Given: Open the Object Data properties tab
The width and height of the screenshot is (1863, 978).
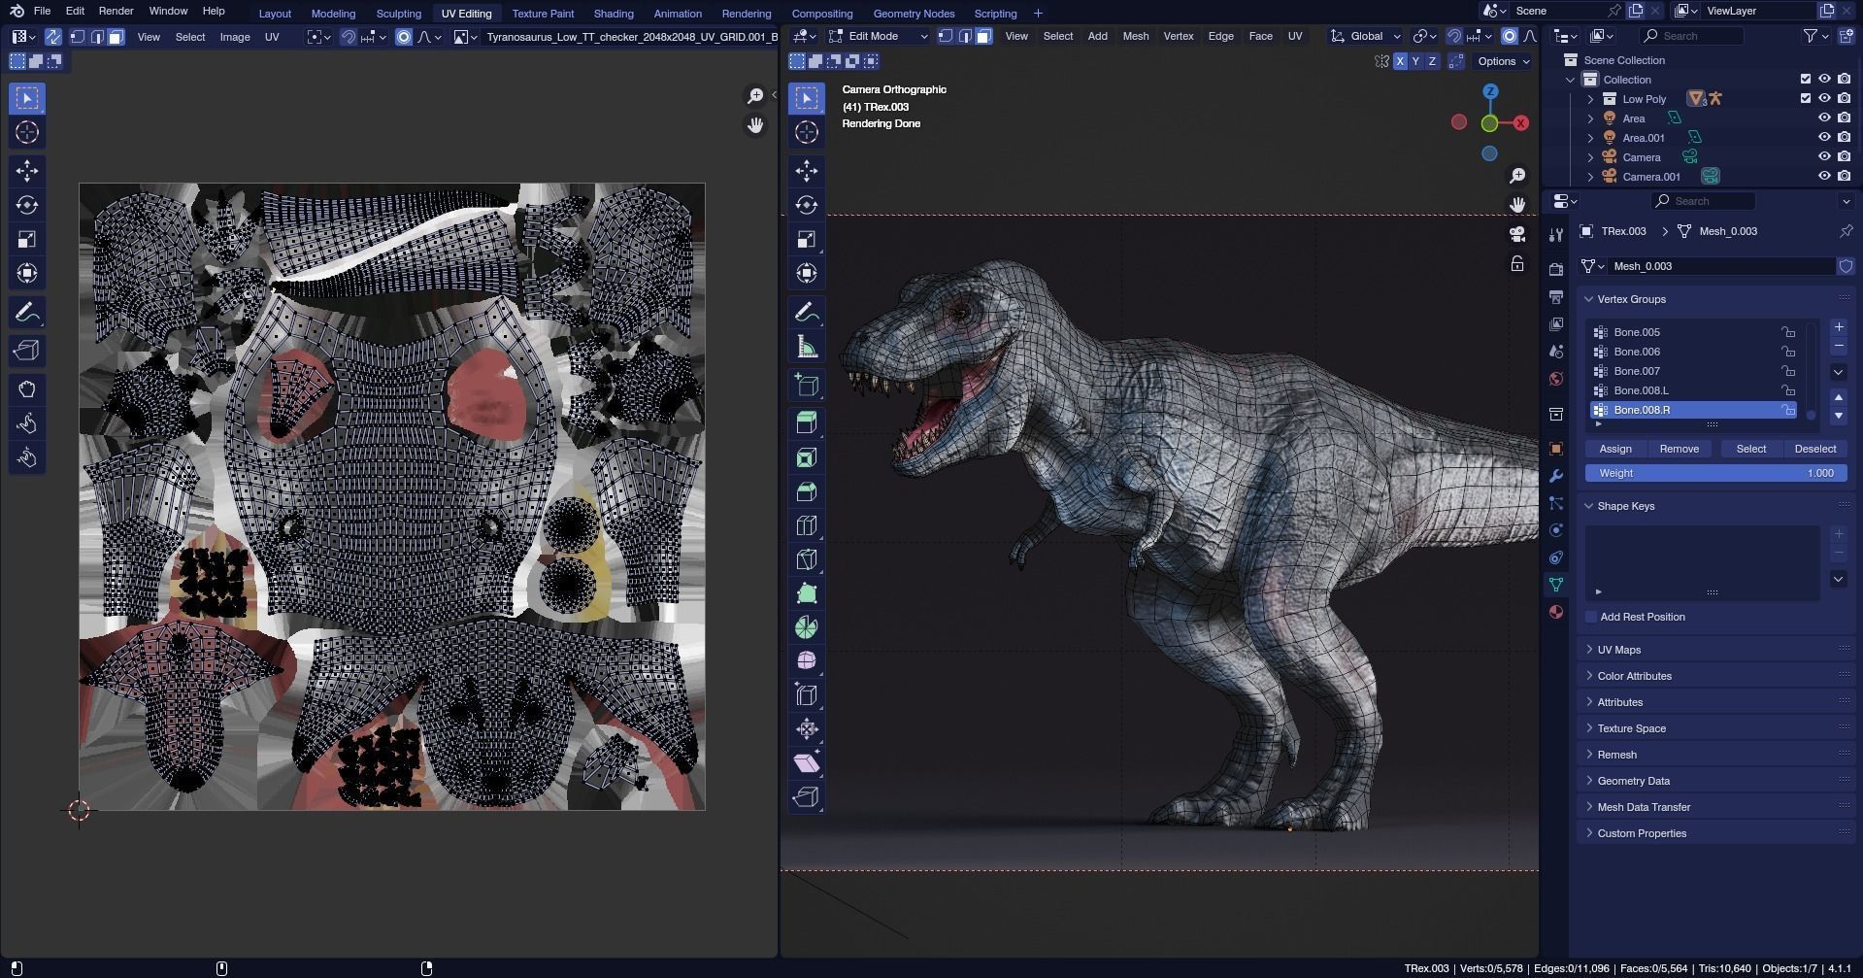Looking at the screenshot, I should pos(1556,585).
